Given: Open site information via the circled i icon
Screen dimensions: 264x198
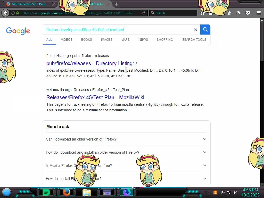Looking at the screenshot, I should (x=13, y=13).
